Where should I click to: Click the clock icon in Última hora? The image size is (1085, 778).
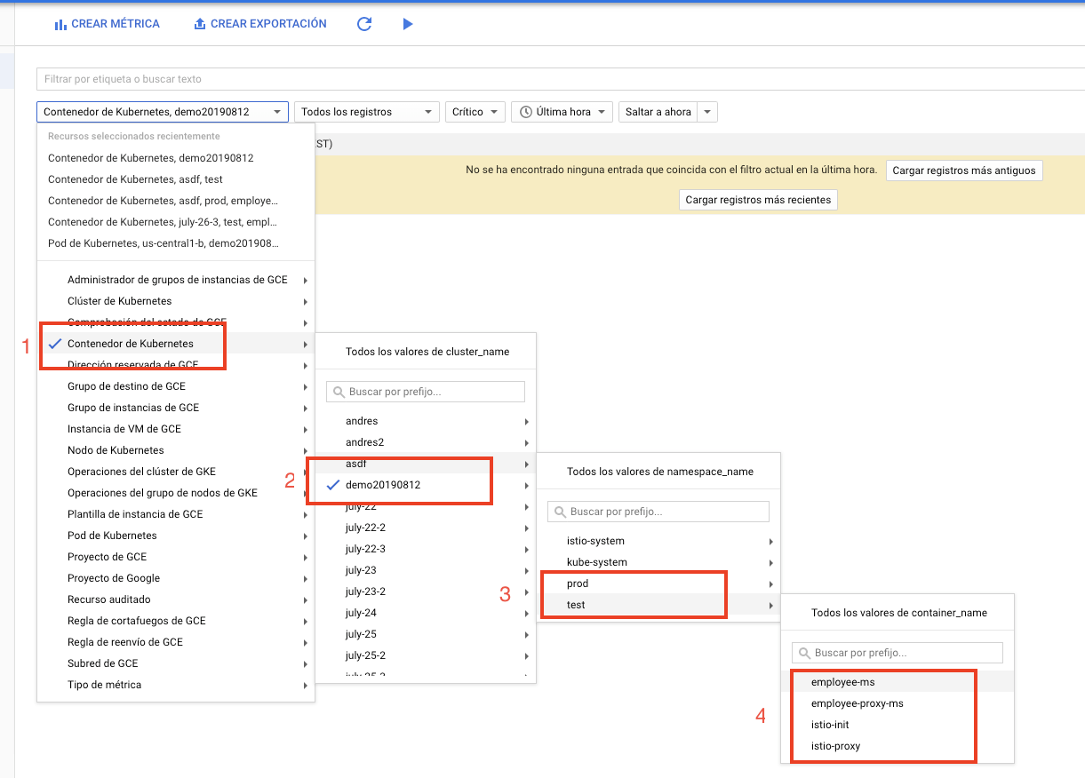pos(526,112)
